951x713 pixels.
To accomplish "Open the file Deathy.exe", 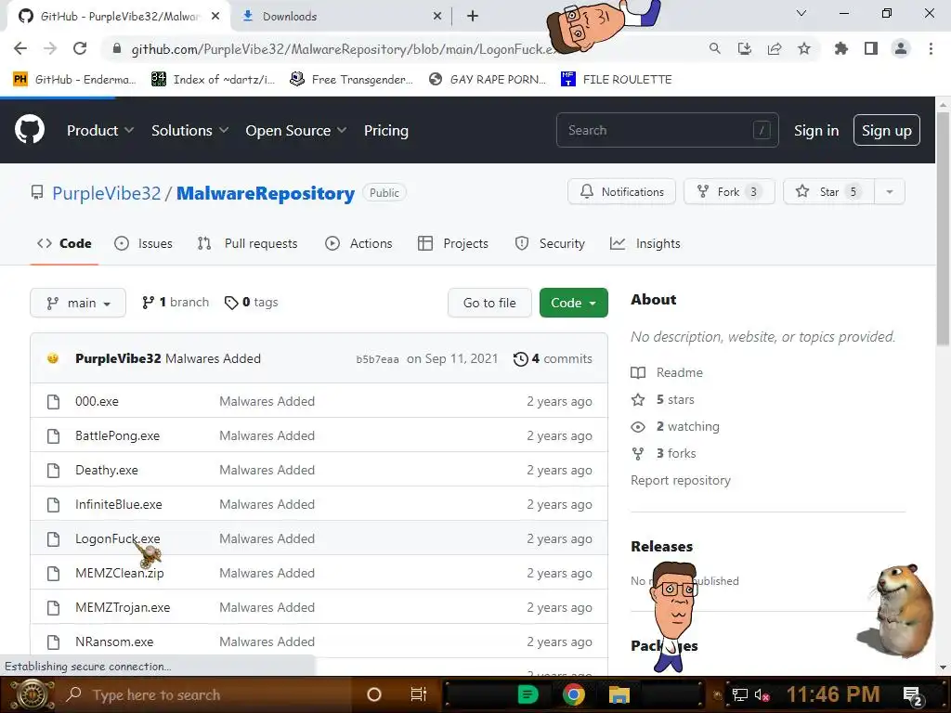I will point(107,471).
